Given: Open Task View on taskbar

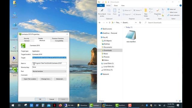Looking at the screenshot, I should point(19,105).
